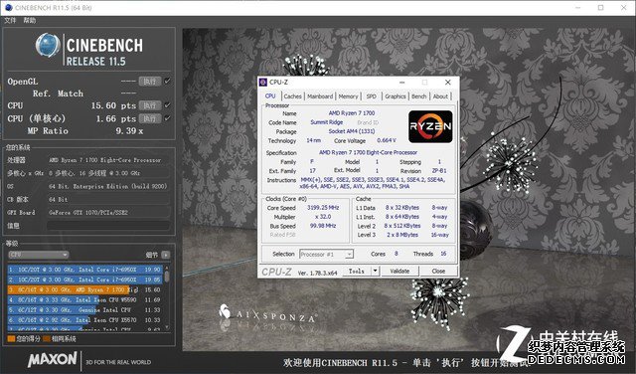Screen dimensions: 636x374
Task: Open the Graphics tab in CPU-Z
Action: pos(396,96)
